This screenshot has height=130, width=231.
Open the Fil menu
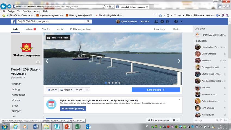[4, 11]
